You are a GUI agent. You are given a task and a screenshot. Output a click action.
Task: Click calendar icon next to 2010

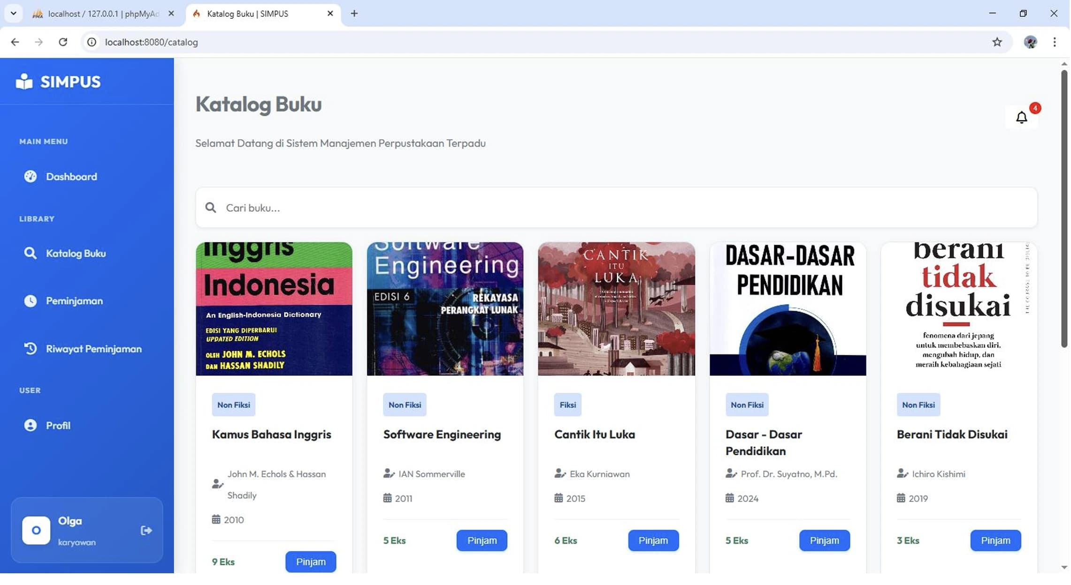[x=216, y=519]
